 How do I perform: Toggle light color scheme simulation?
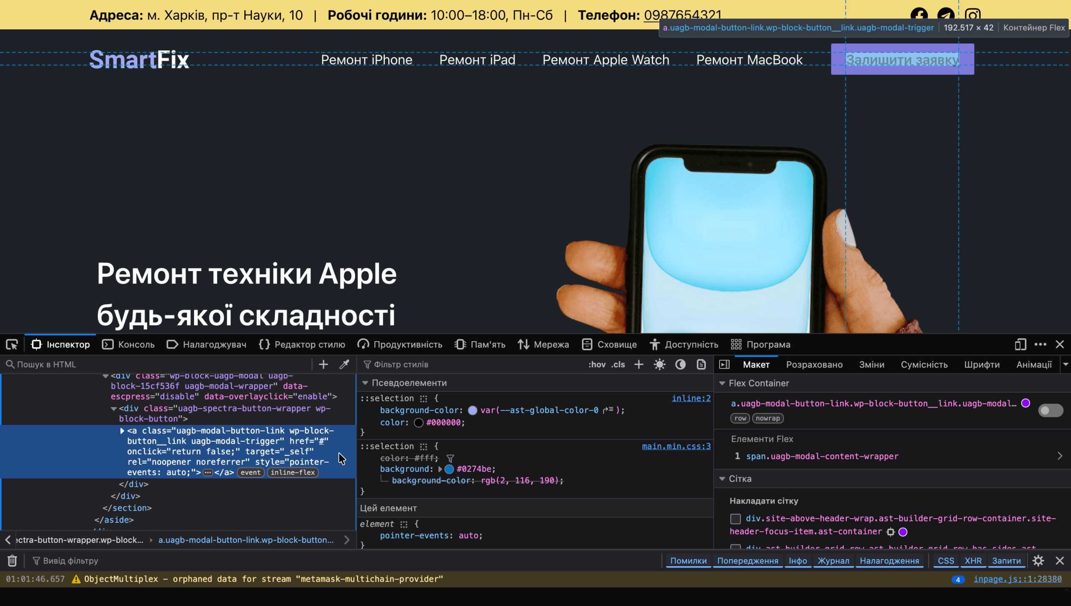(660, 364)
